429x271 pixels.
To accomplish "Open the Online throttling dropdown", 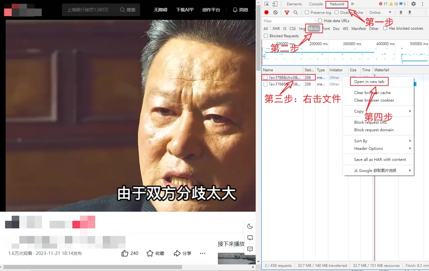I will click(x=379, y=12).
